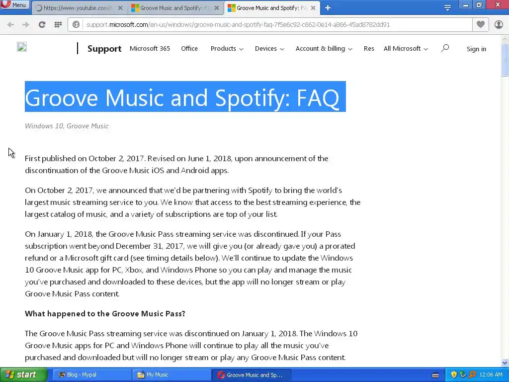
Task: Bookmark page with heart icon
Action: pos(481,24)
